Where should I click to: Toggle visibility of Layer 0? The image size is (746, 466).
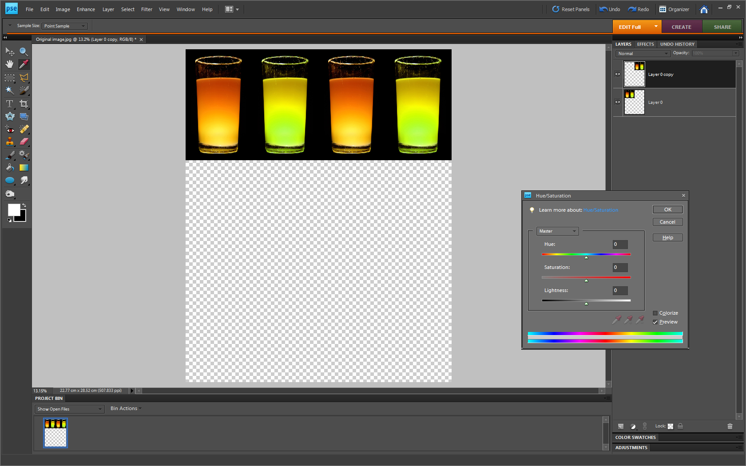(618, 102)
